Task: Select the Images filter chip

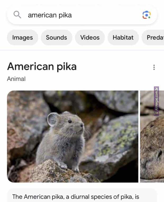Action: [23, 37]
